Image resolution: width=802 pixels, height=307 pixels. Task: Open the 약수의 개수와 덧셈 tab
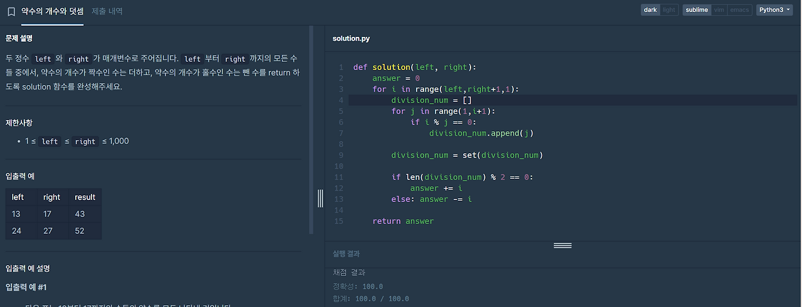[52, 11]
